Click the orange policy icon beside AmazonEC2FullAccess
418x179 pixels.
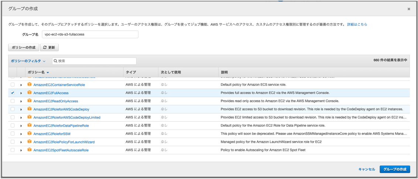[29, 93]
